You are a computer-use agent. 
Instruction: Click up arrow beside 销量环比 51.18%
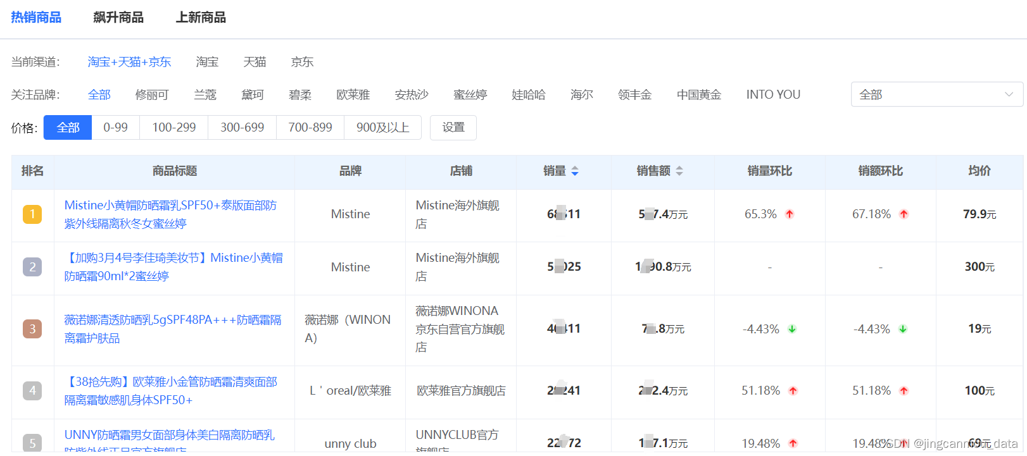pos(793,391)
